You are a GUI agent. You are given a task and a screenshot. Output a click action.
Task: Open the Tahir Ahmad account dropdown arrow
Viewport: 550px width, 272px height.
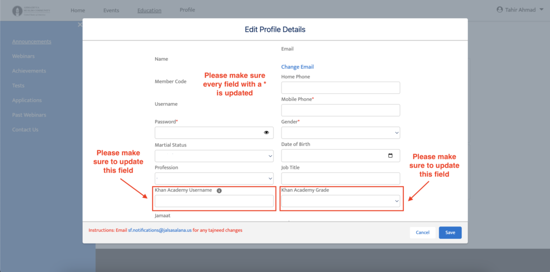[541, 10]
